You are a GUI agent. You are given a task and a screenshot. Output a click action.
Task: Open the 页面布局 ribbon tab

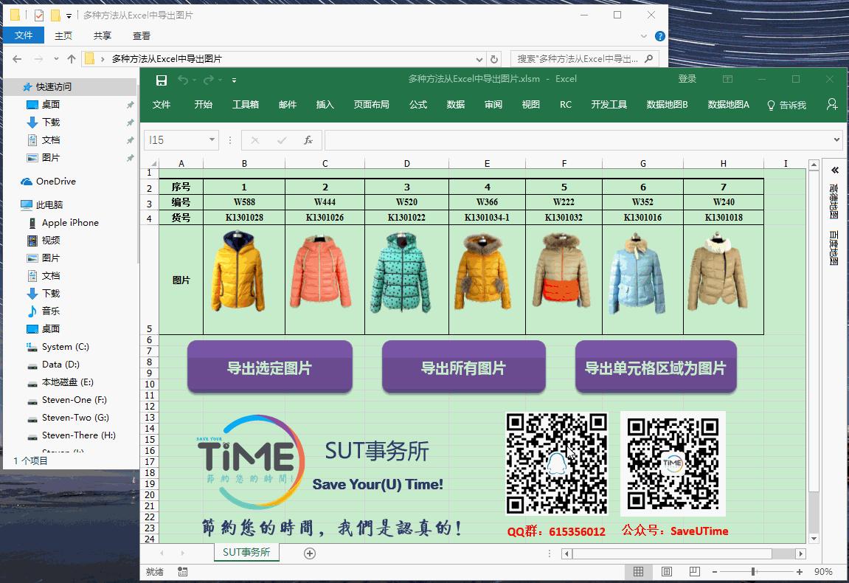coord(372,105)
